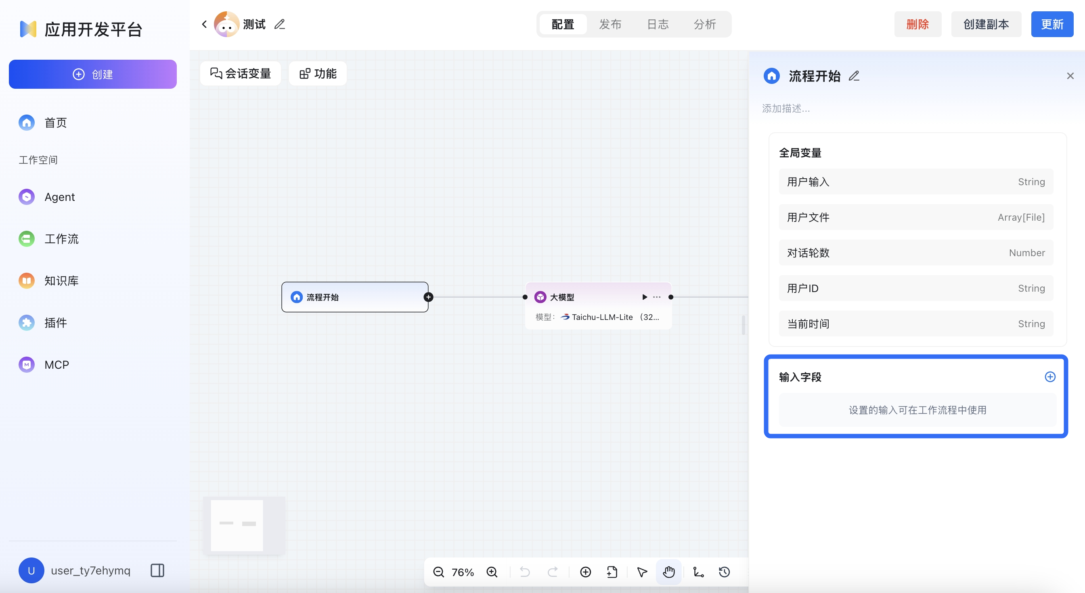Click the add node plus icon in bottom toolbar
This screenshot has width=1085, height=593.
point(585,572)
